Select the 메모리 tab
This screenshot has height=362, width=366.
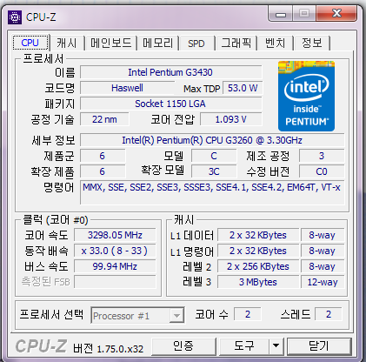[158, 44]
